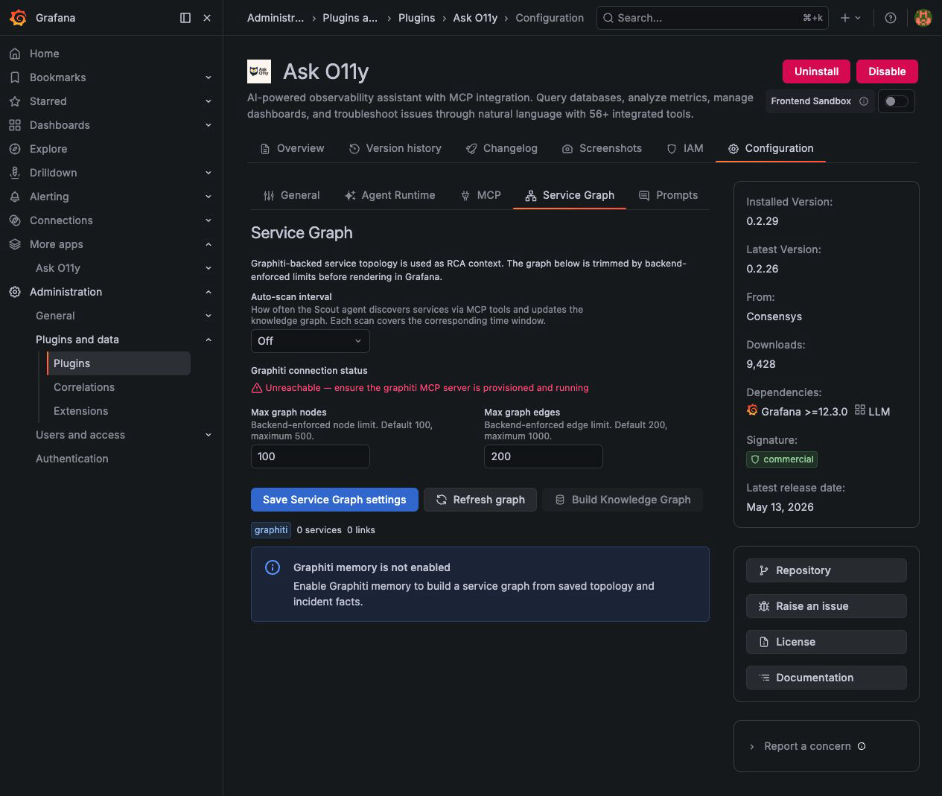Click the dock menu icon beside Grafana title
Screen dimensions: 942x796
coord(185,18)
